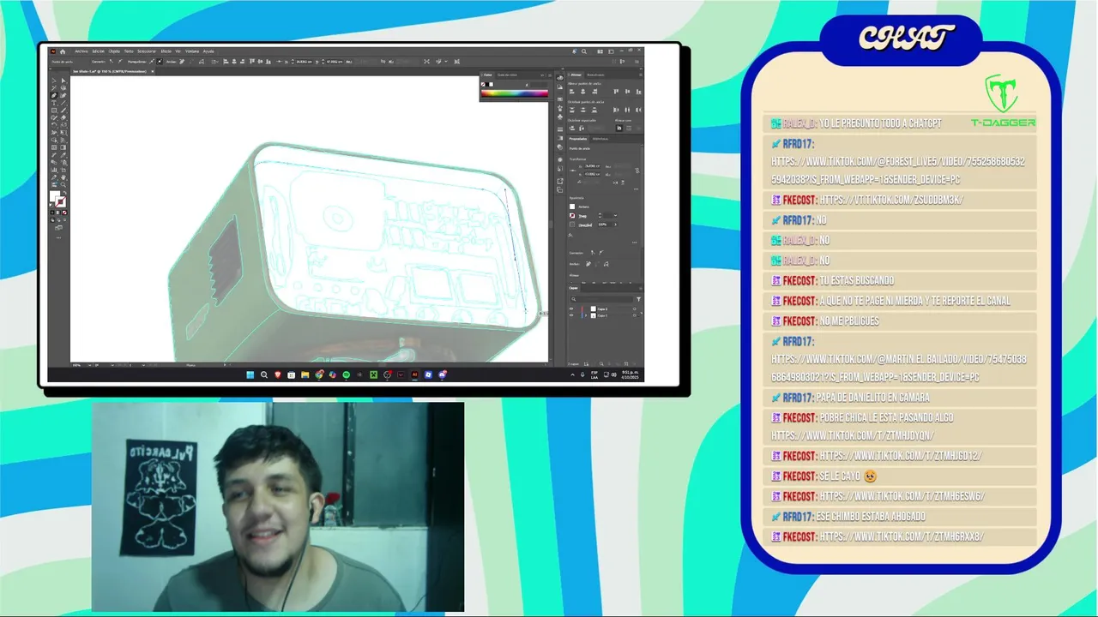Select the Free Transform tool
Image resolution: width=1098 pixels, height=617 pixels.
point(63,132)
